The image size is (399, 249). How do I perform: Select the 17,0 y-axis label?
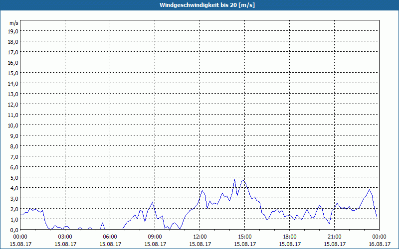pyautogui.click(x=13, y=52)
